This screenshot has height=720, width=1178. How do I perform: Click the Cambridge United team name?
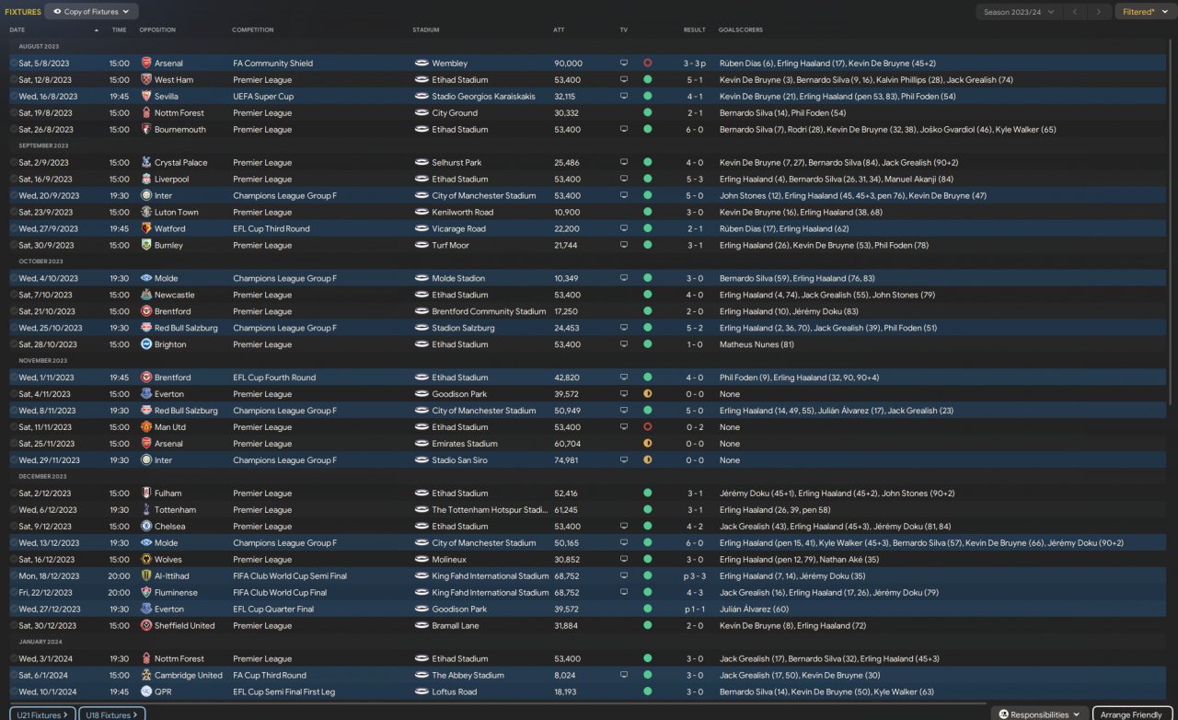[189, 676]
